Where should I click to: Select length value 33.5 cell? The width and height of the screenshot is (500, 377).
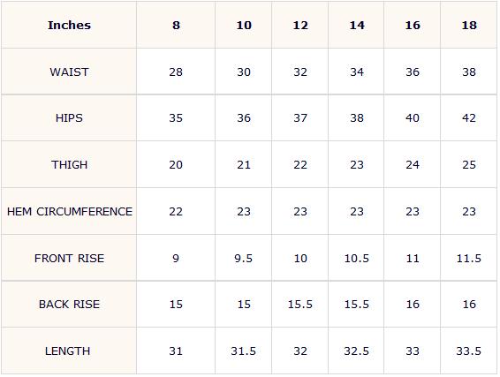[469, 351]
